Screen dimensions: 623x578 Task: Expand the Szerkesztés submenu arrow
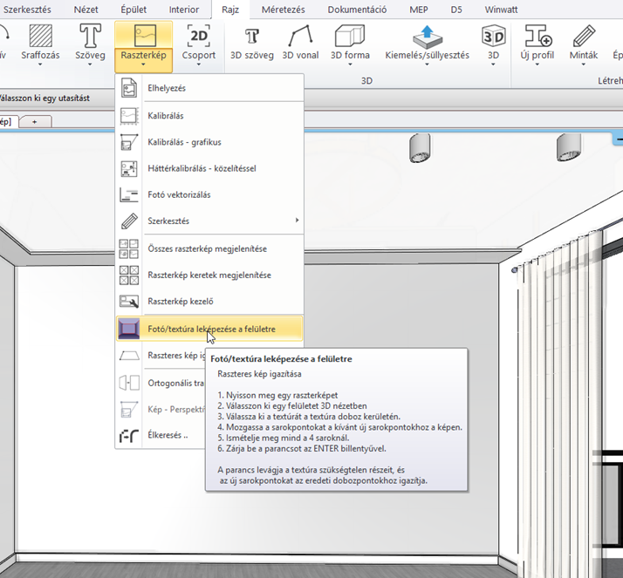298,221
